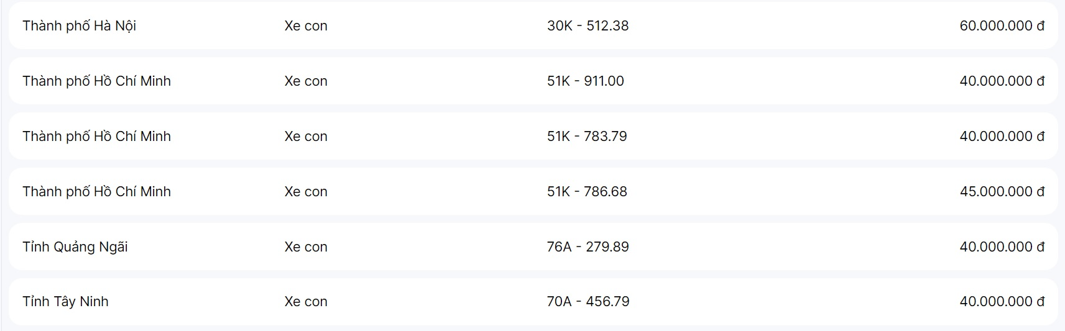Select Xe con in the Quảng Ngãi row

tap(305, 247)
